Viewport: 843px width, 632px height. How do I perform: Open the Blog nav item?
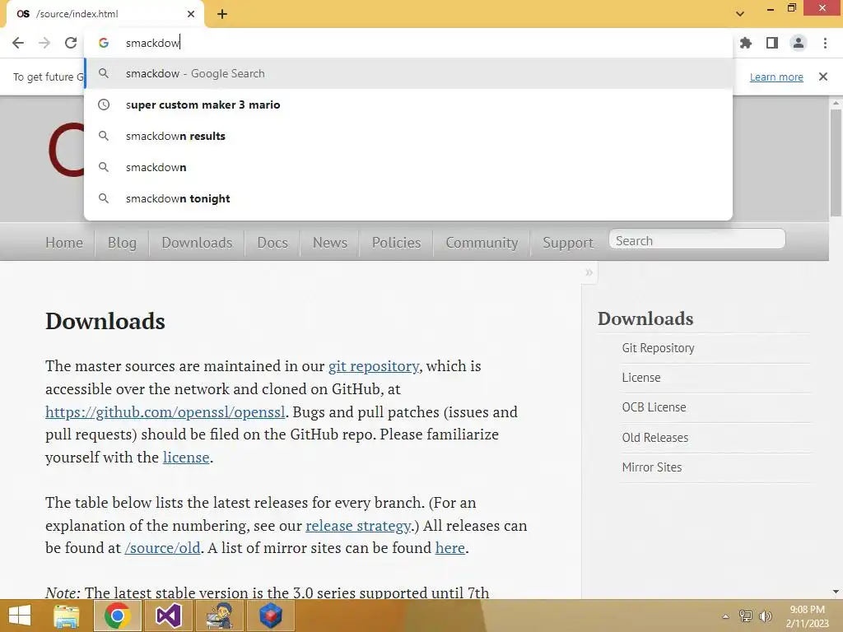tap(122, 243)
